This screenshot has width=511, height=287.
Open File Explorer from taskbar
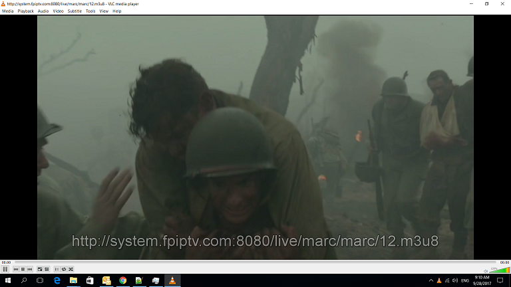(x=73, y=280)
